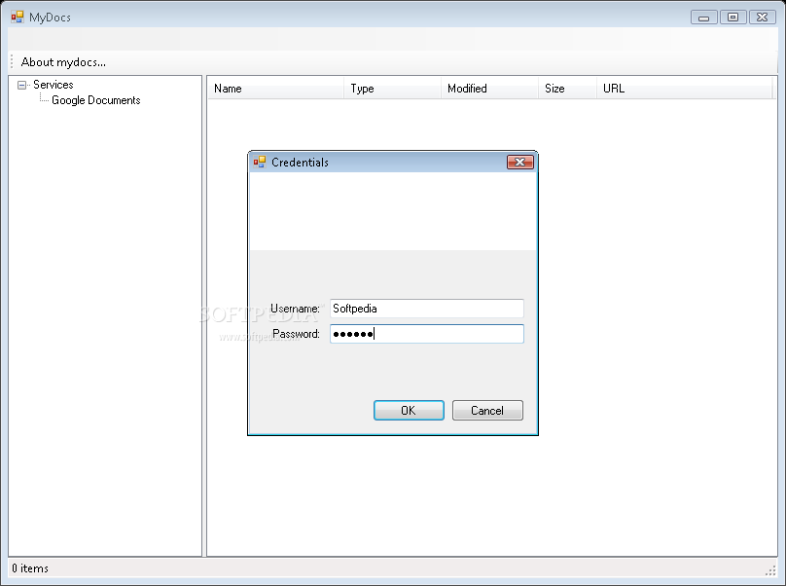Sort list by Size column
Viewport: 786px width, 586px height.
tap(567, 89)
